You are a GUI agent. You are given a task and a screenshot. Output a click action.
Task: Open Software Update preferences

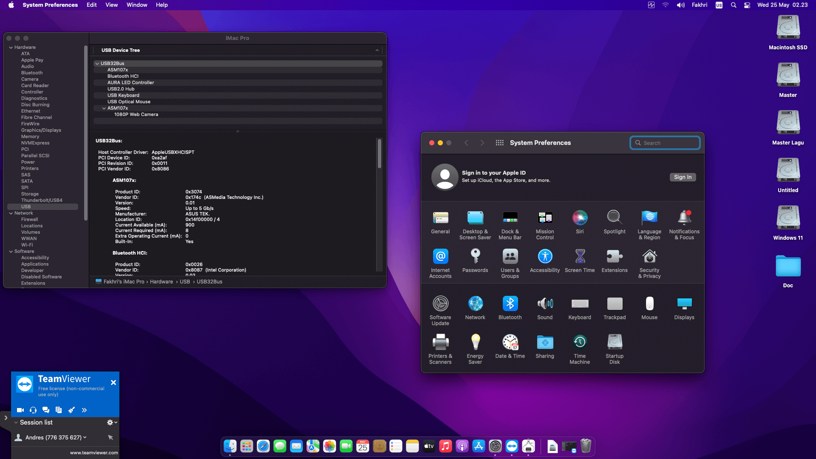click(x=440, y=311)
